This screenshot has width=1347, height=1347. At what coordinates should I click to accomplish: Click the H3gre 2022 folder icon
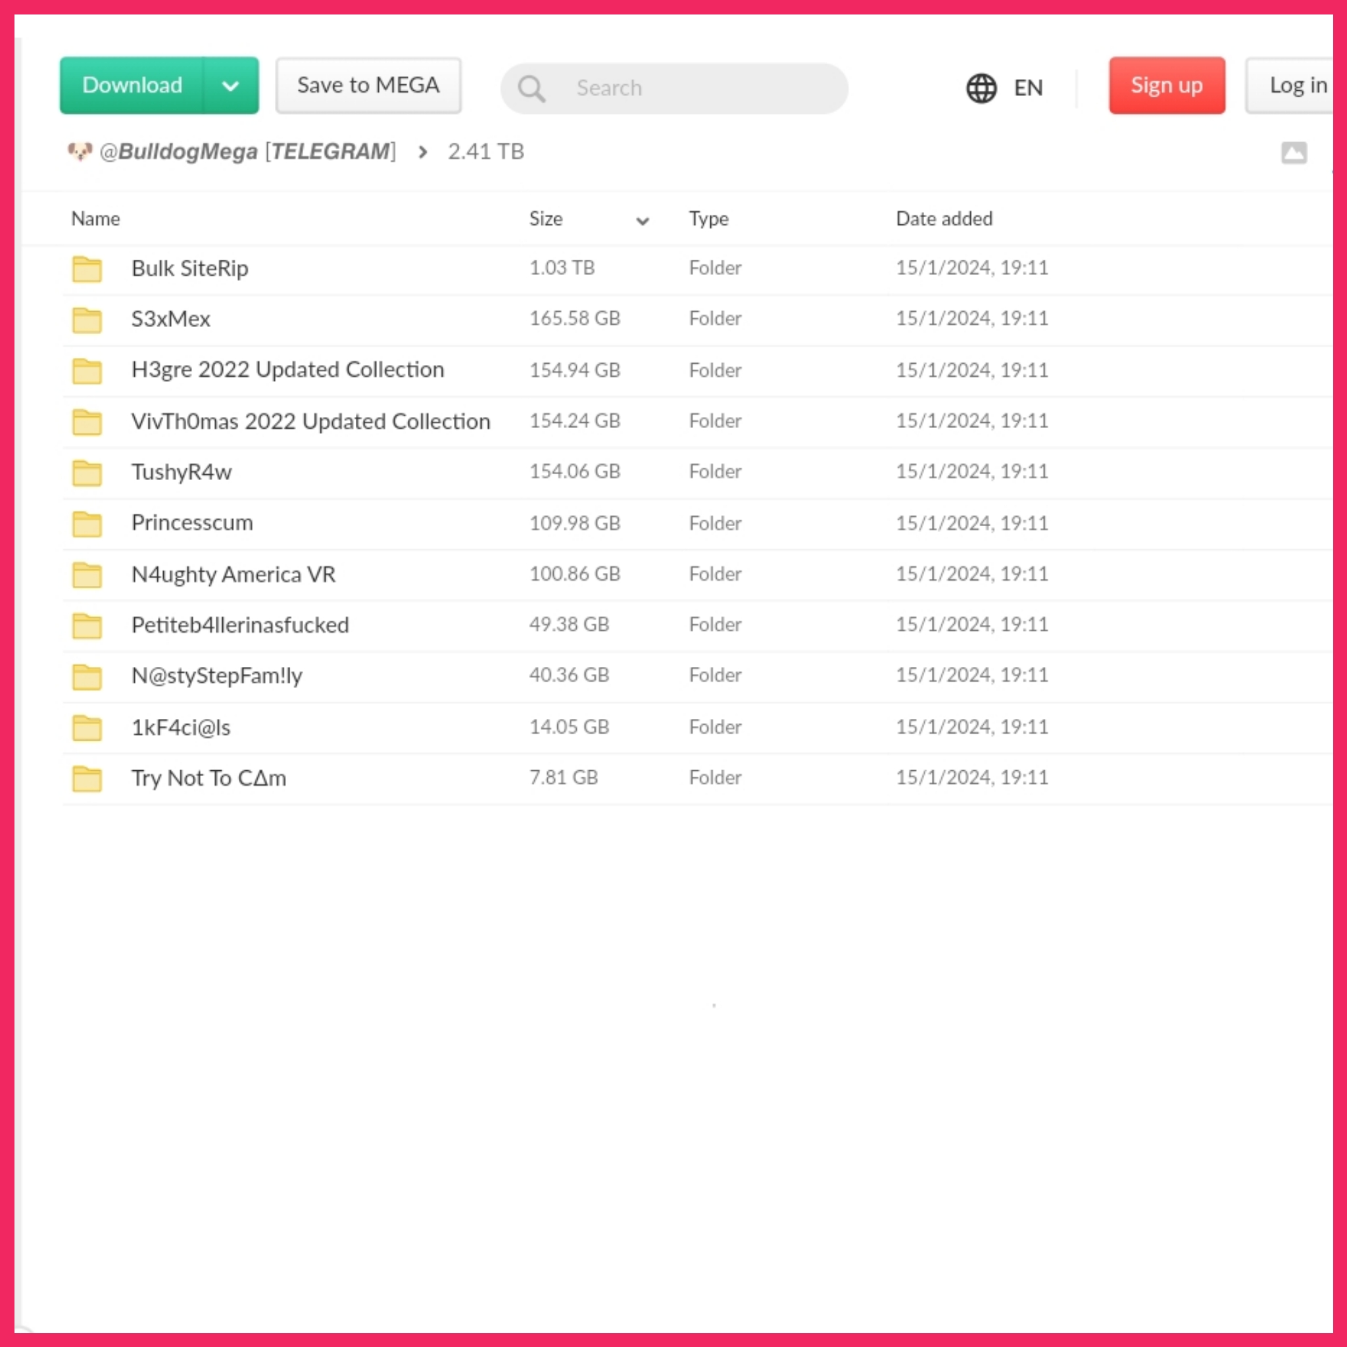(x=87, y=371)
